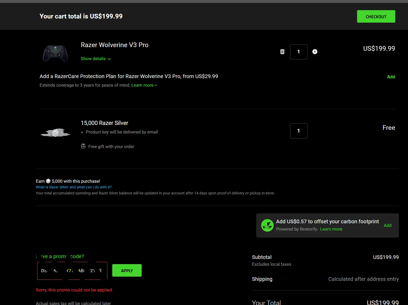Click the Wolverine price 'US$199.99'
The width and height of the screenshot is (408, 305).
(379, 48)
